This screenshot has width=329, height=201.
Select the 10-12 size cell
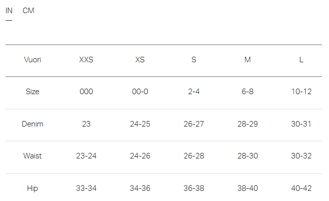coord(301,92)
